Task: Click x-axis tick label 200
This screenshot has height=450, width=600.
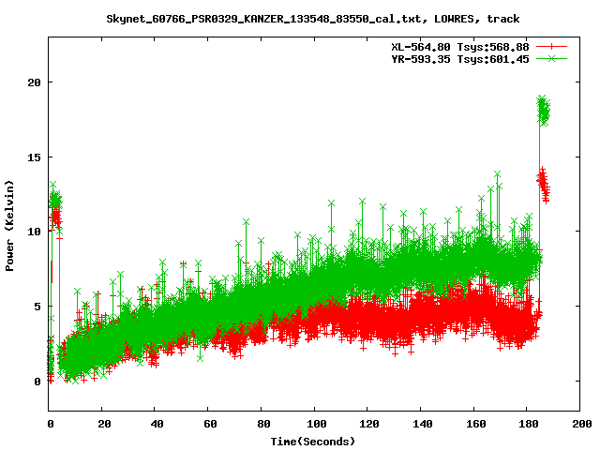Action: (x=582, y=424)
